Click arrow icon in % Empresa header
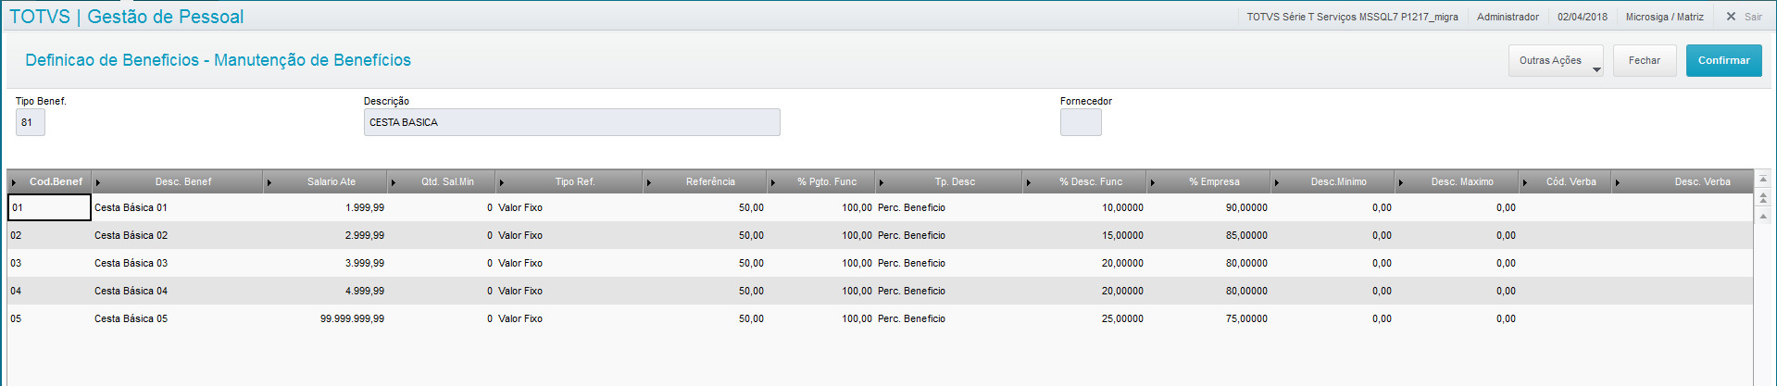This screenshot has width=1777, height=386. 1153,182
